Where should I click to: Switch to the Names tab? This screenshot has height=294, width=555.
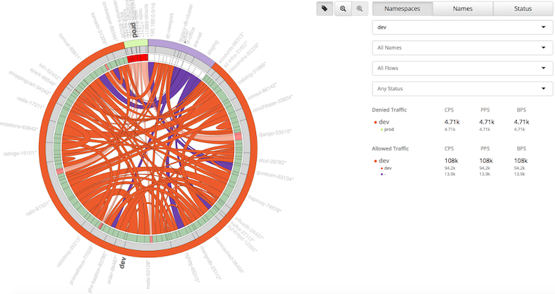click(463, 9)
